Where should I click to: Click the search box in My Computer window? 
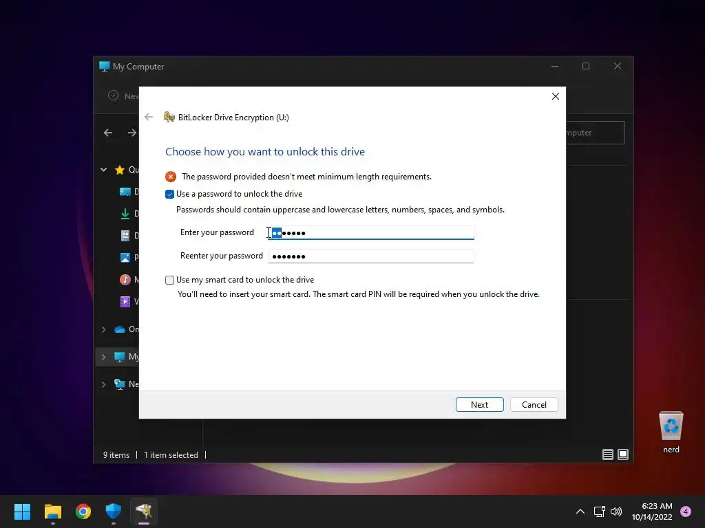click(596, 133)
